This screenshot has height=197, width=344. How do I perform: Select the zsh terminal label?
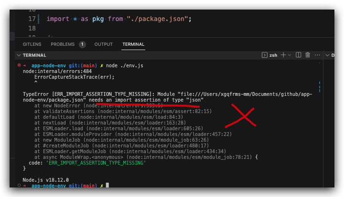(273, 55)
